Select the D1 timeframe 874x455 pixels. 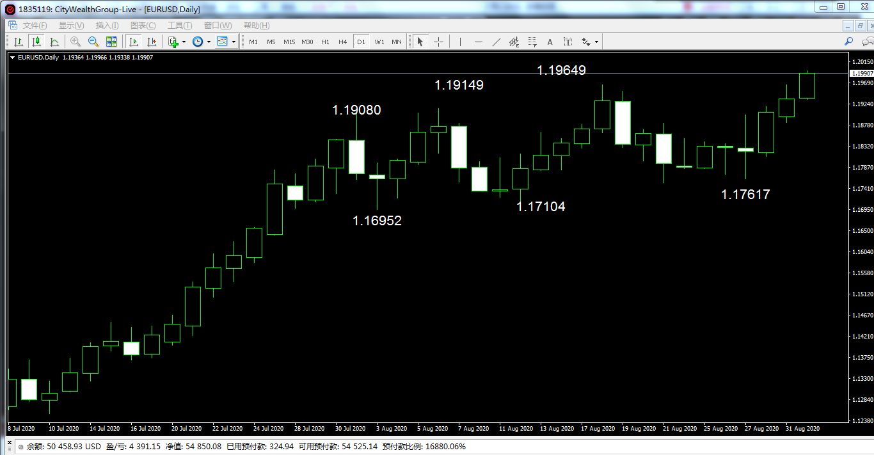point(361,42)
